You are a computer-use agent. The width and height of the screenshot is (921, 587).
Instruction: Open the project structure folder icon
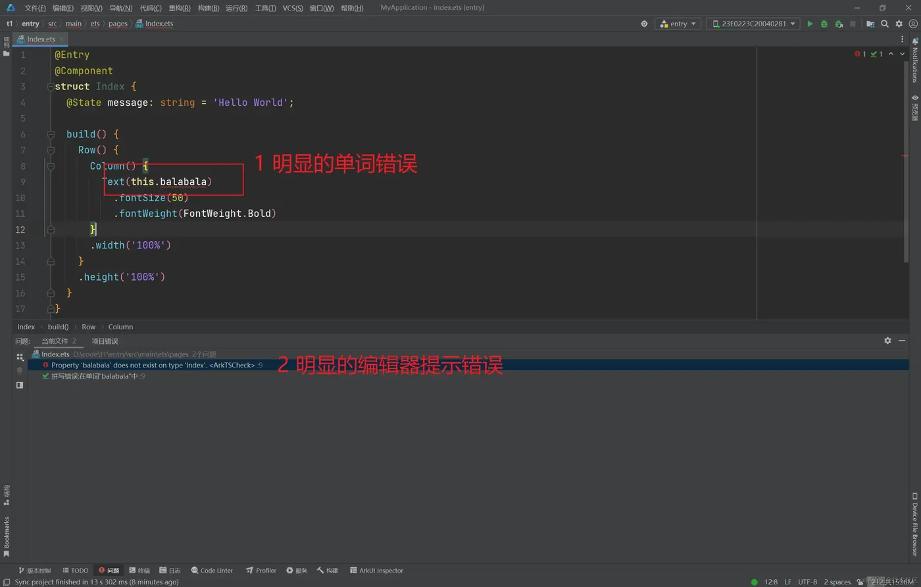870,24
